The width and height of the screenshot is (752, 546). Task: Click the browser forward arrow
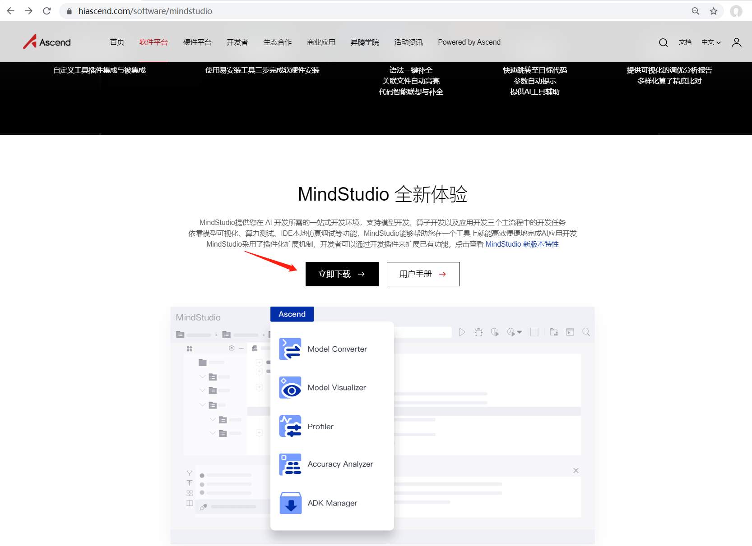point(29,11)
